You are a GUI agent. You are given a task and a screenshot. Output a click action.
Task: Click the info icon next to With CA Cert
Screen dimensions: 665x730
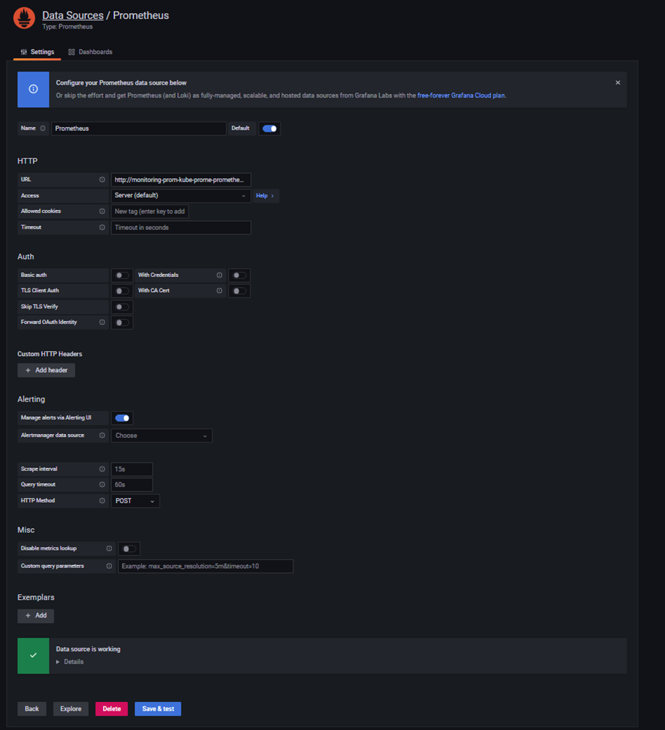(219, 291)
